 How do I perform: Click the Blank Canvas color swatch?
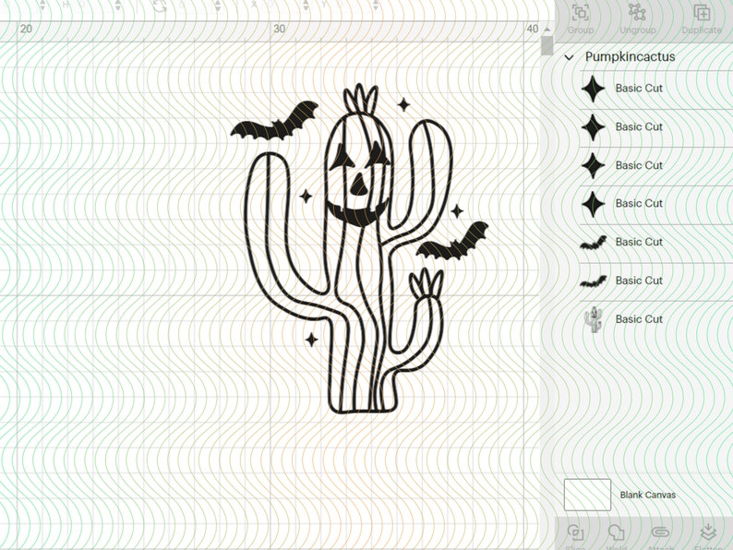[587, 495]
